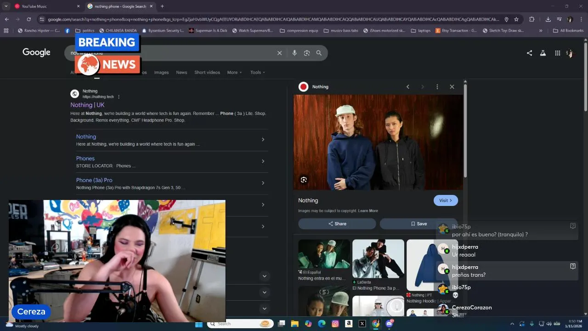Switch to the Short videos tab
Screen dimensions: 588x331
tap(207, 72)
